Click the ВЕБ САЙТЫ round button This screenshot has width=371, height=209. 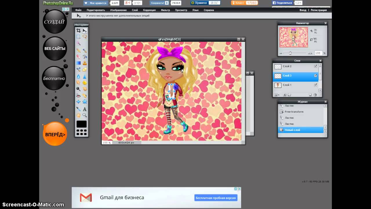54,48
